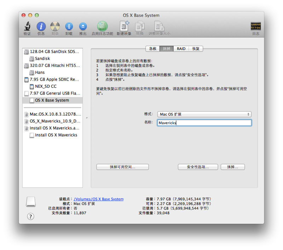Click the disk image icon beside Mac.OS.X.10.8.3
The width and height of the screenshot is (283, 250).
pyautogui.click(x=27, y=114)
